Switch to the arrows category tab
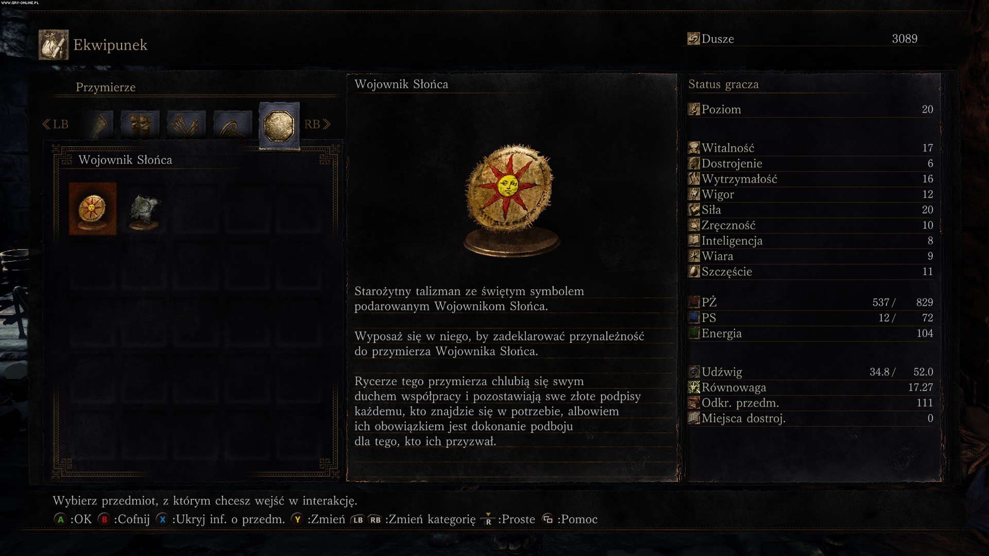 click(x=186, y=124)
